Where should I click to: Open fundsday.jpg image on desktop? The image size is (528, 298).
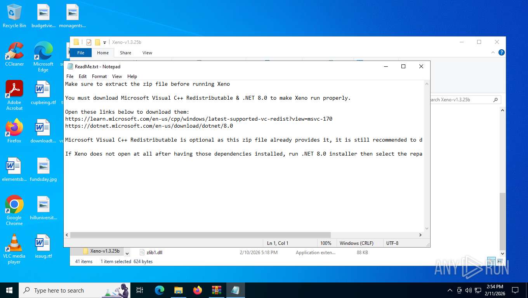click(x=43, y=170)
